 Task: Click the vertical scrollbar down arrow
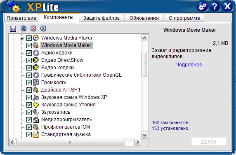tap(145, 135)
